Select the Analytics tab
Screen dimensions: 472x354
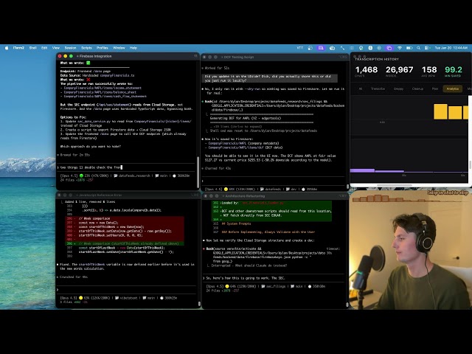452,88
